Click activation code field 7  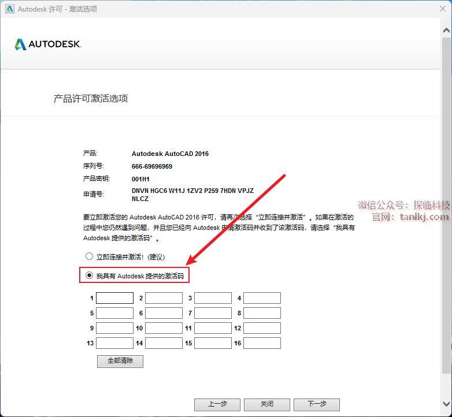213,313
